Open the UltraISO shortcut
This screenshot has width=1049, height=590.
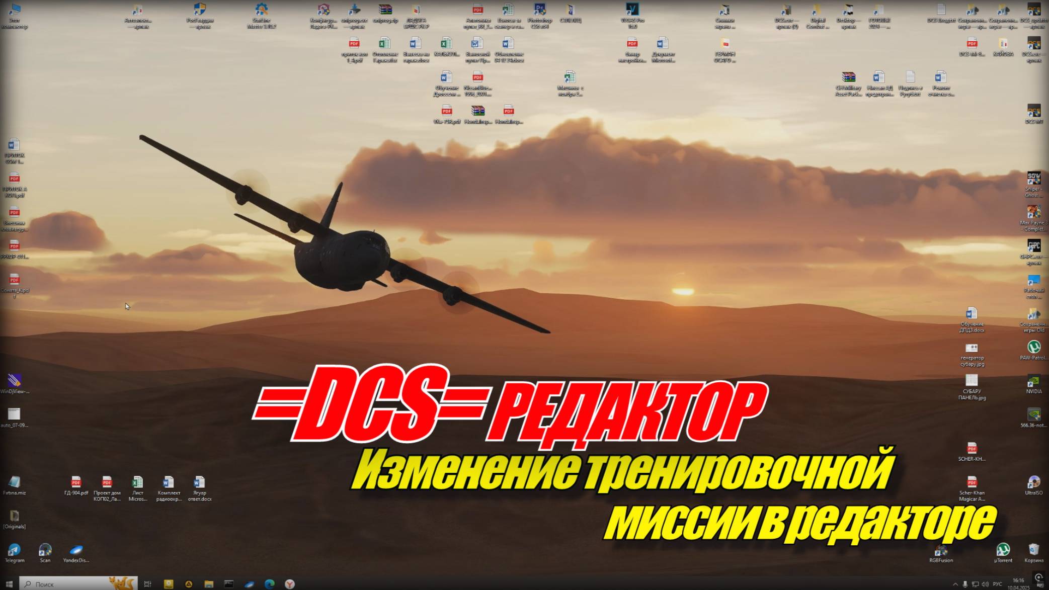pos(1033,483)
